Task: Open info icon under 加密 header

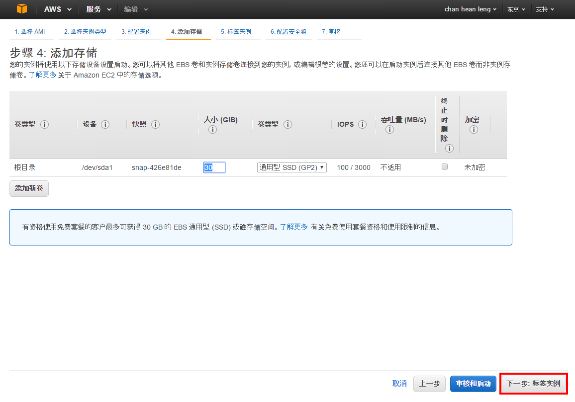Action: 474,130
